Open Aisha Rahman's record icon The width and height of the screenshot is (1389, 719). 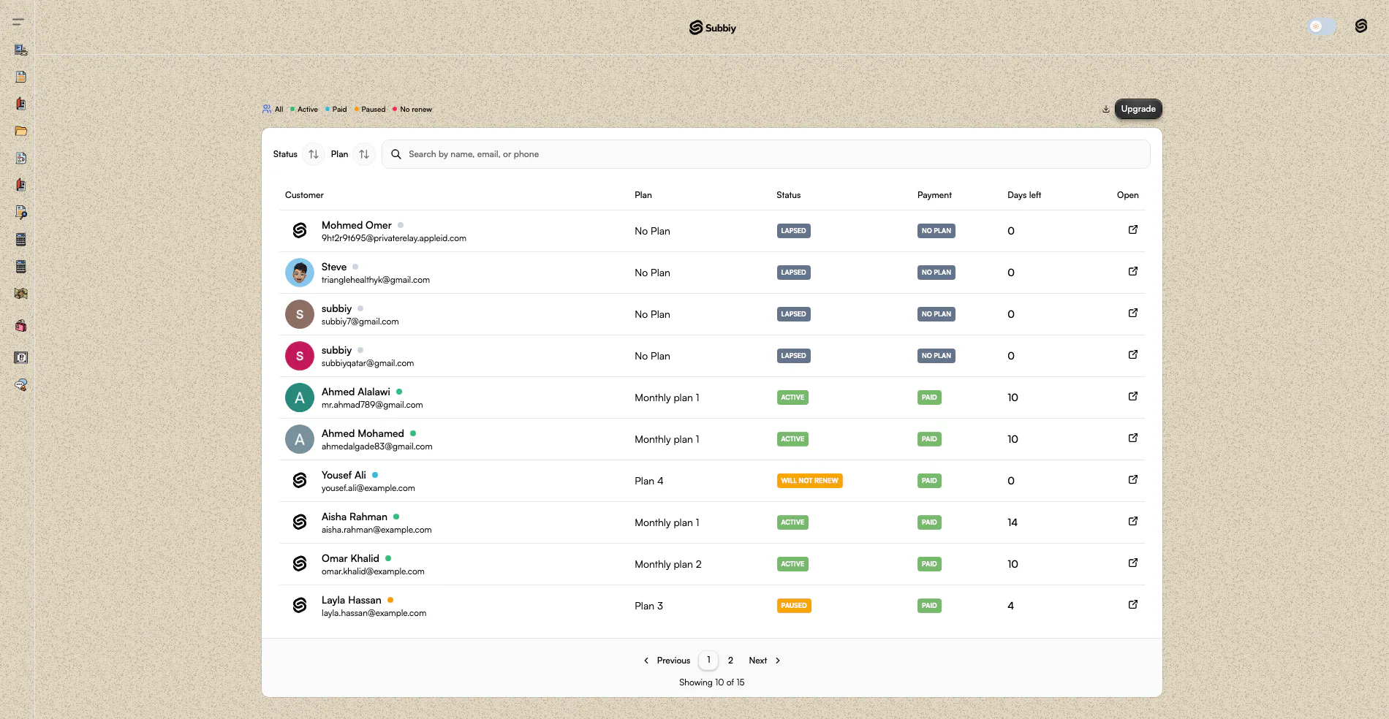pos(1132,521)
